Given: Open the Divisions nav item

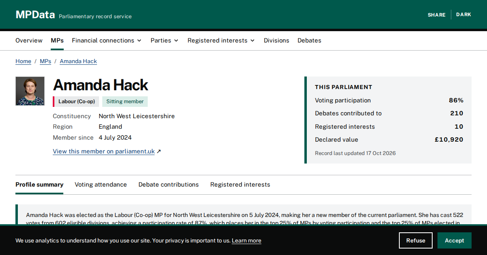Looking at the screenshot, I should [x=276, y=40].
